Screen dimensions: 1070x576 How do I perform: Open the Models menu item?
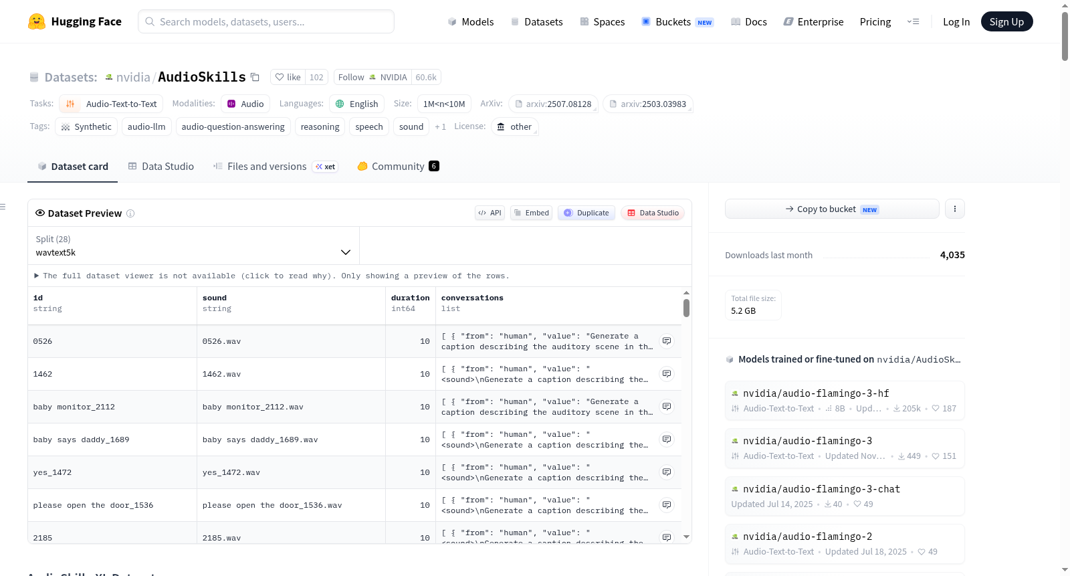[x=471, y=22]
